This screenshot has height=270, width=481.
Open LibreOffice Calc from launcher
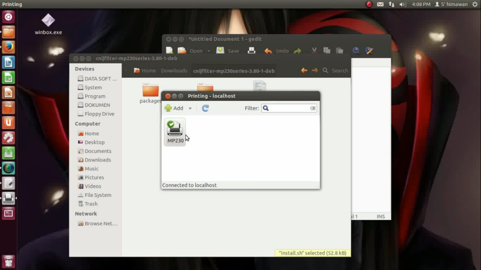point(8,77)
